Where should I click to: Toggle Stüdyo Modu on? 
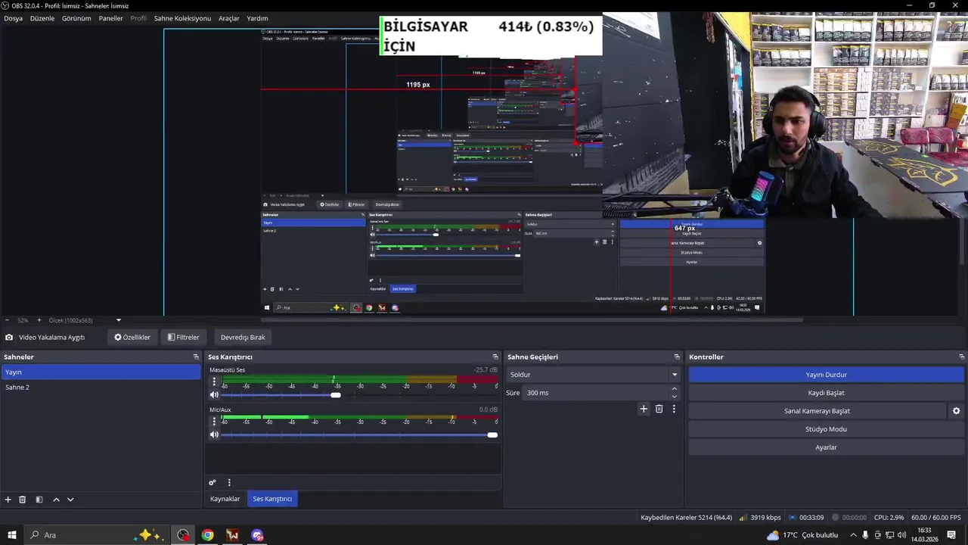826,429
